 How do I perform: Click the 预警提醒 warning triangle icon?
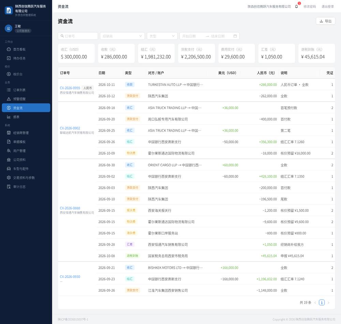click(9, 99)
